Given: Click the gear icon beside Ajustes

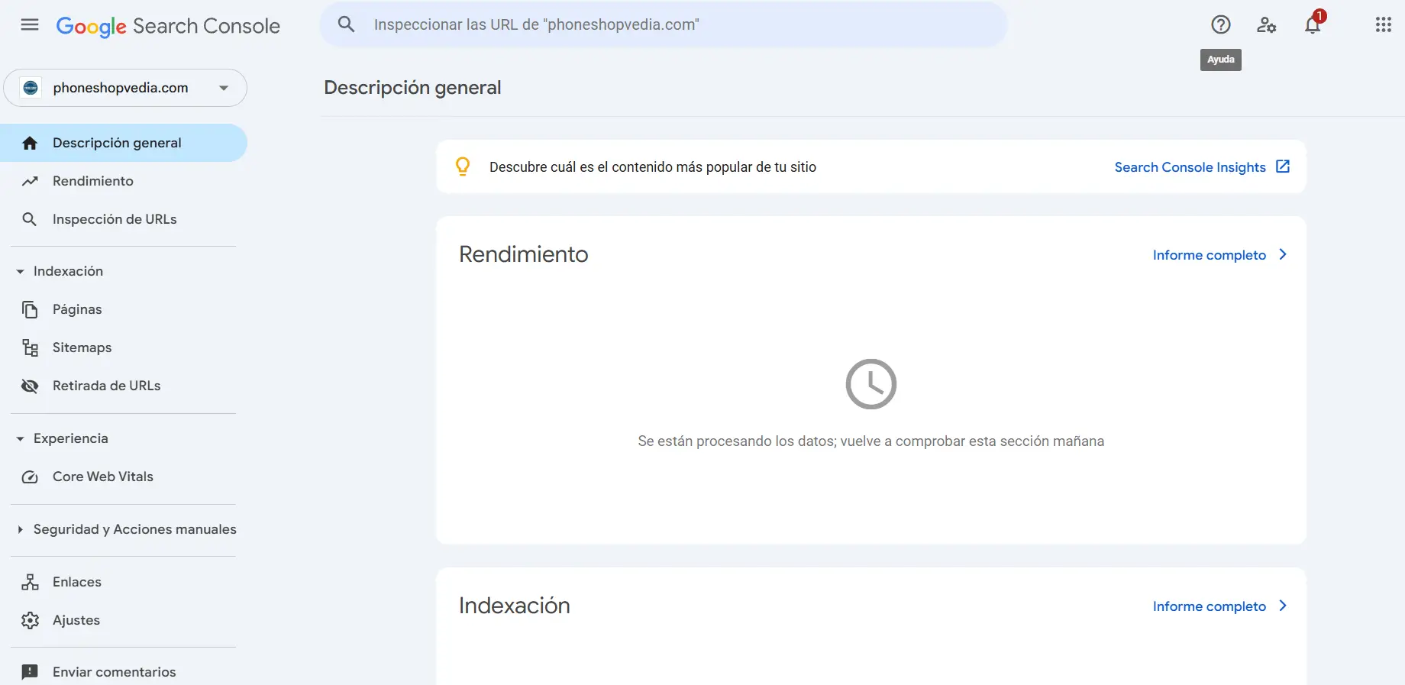Looking at the screenshot, I should tap(30, 620).
